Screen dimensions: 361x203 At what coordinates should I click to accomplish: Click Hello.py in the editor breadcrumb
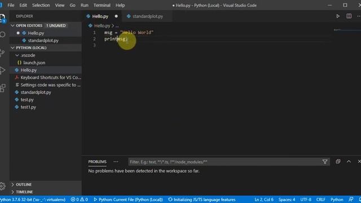102,26
